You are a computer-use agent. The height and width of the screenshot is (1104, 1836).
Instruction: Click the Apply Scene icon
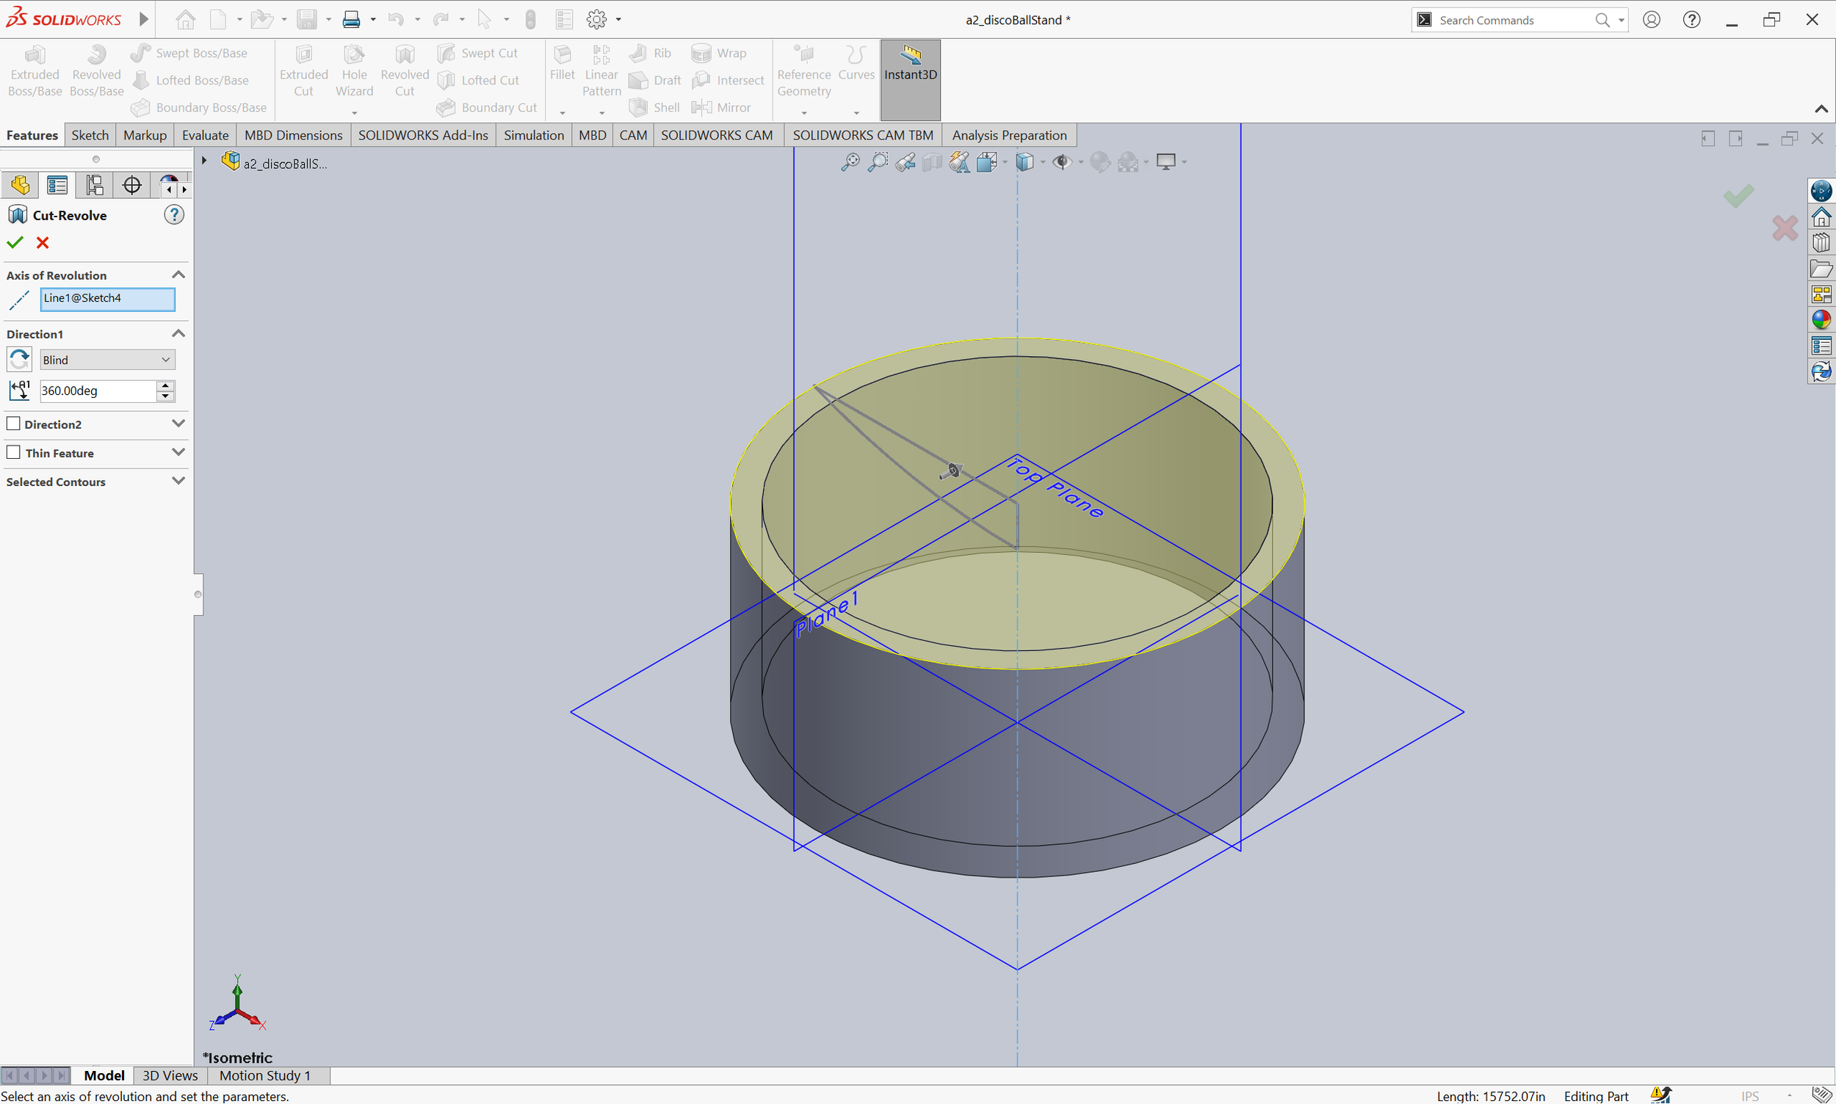[x=1128, y=161]
